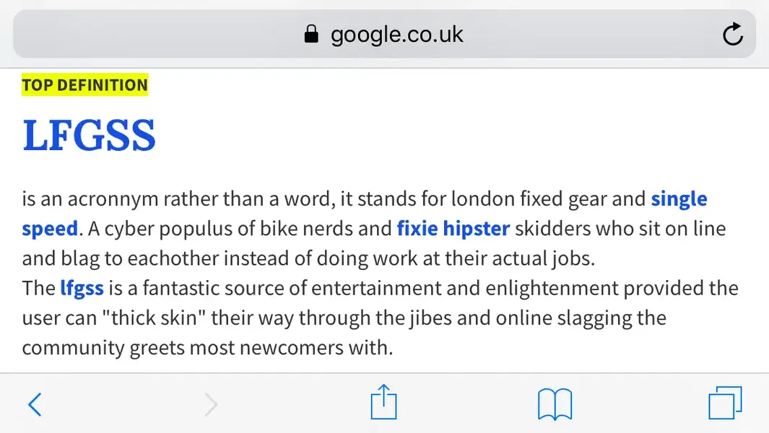Tap the greyed-out forward chevron
Viewport: 769px width, 433px height.
(211, 405)
